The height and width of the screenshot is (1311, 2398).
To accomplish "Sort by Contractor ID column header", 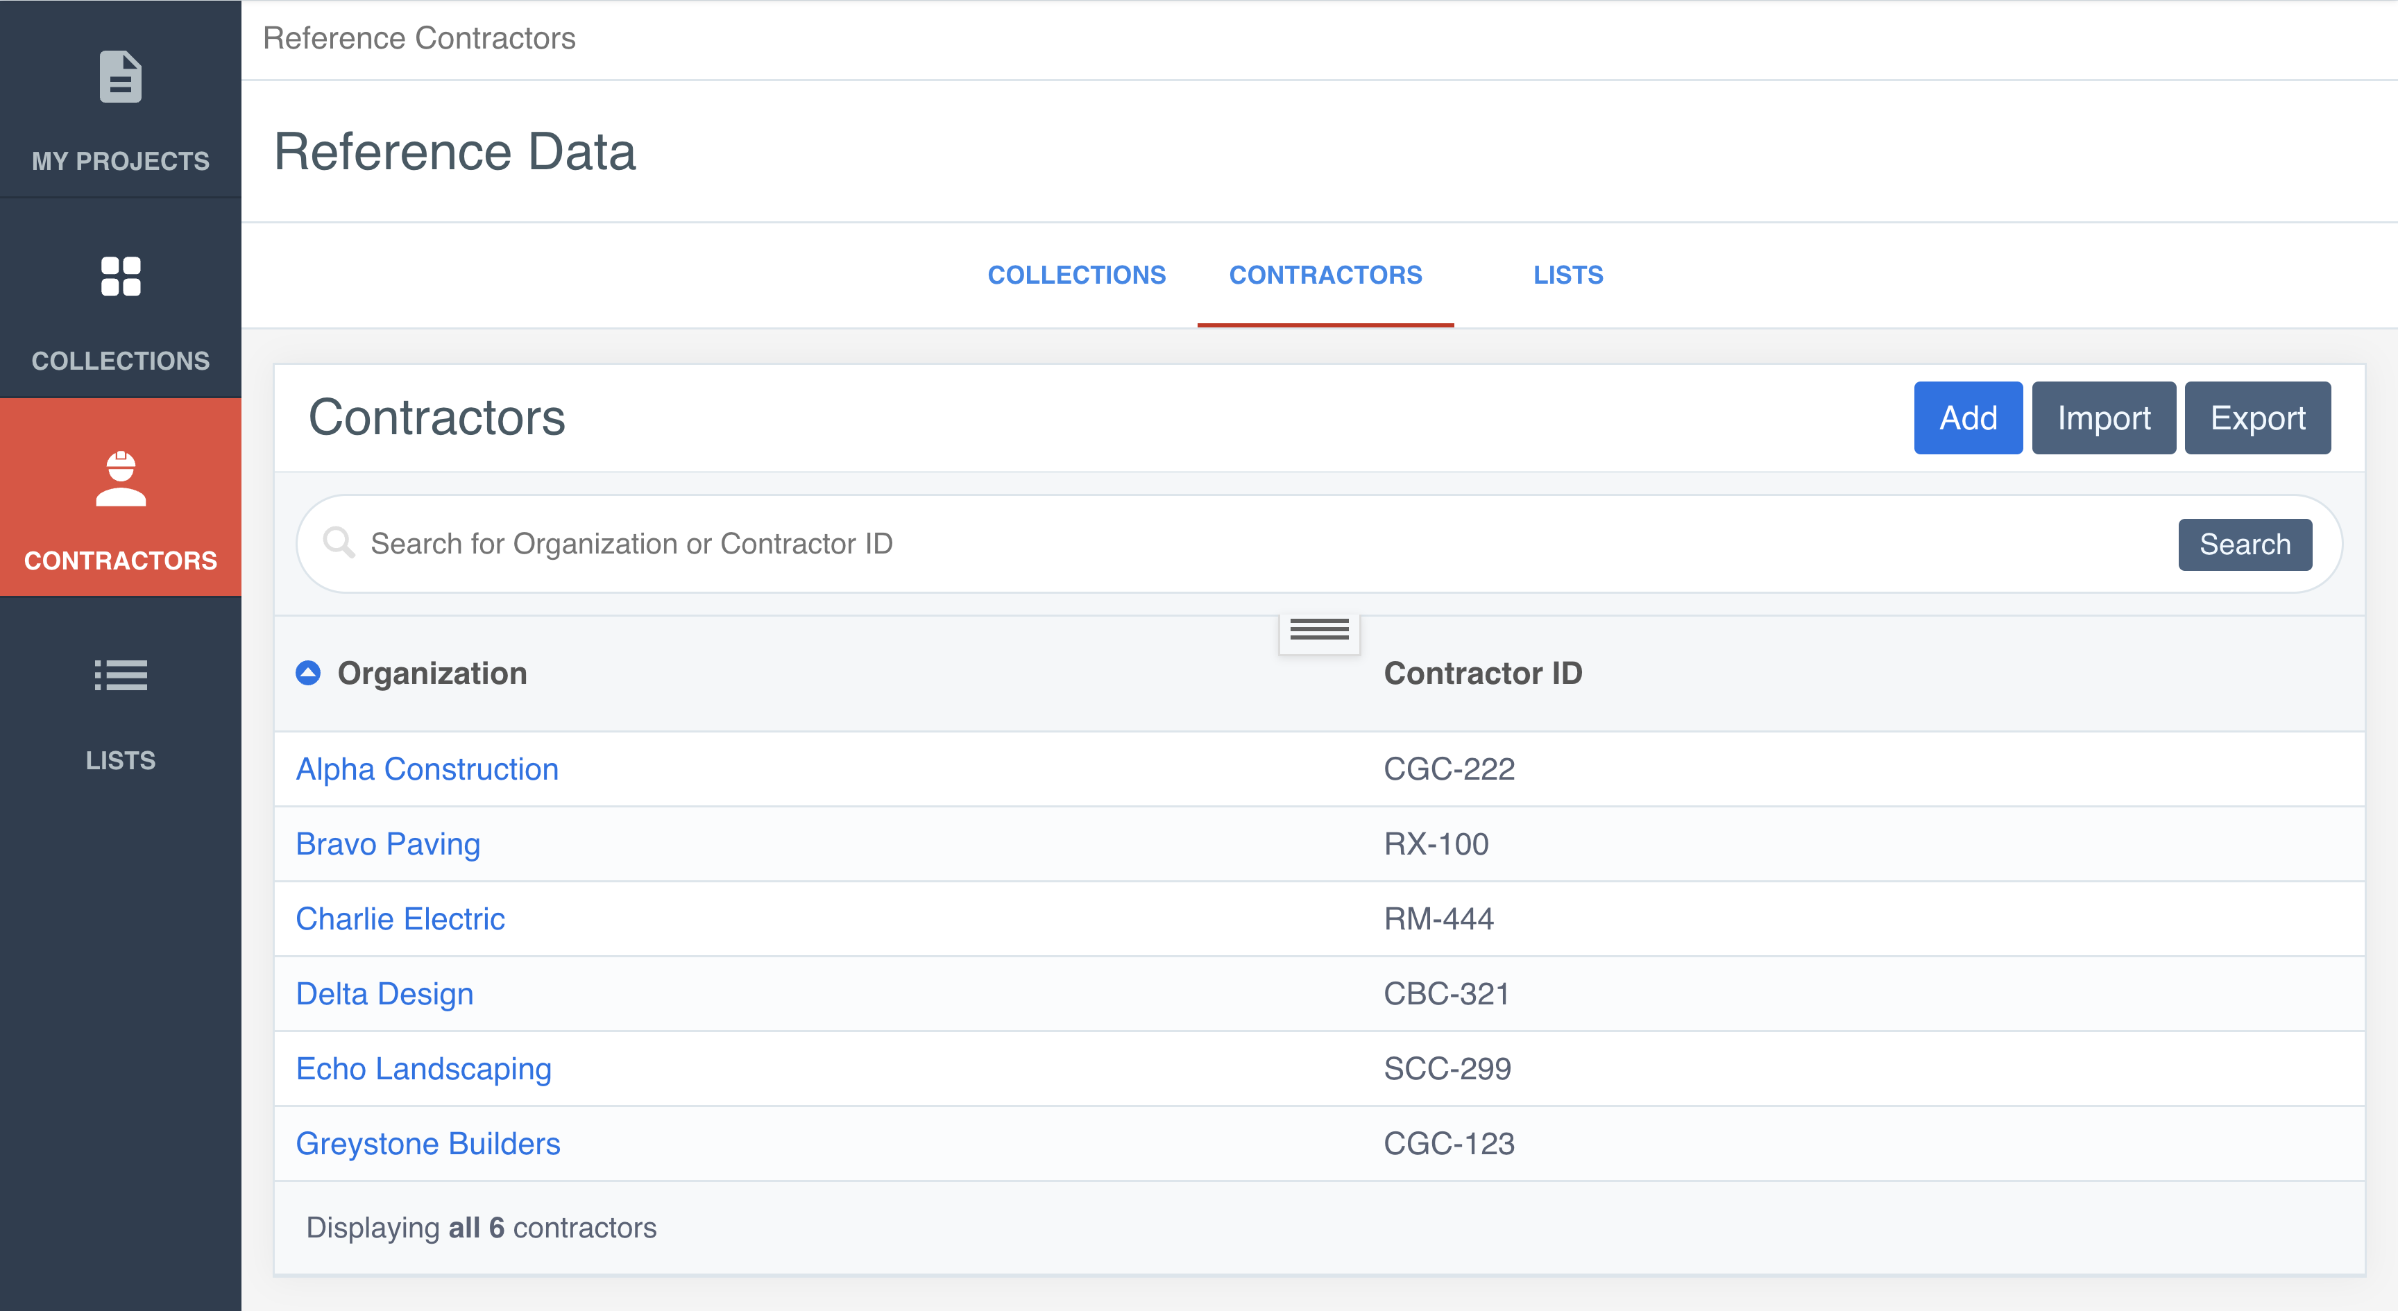I will (1482, 673).
